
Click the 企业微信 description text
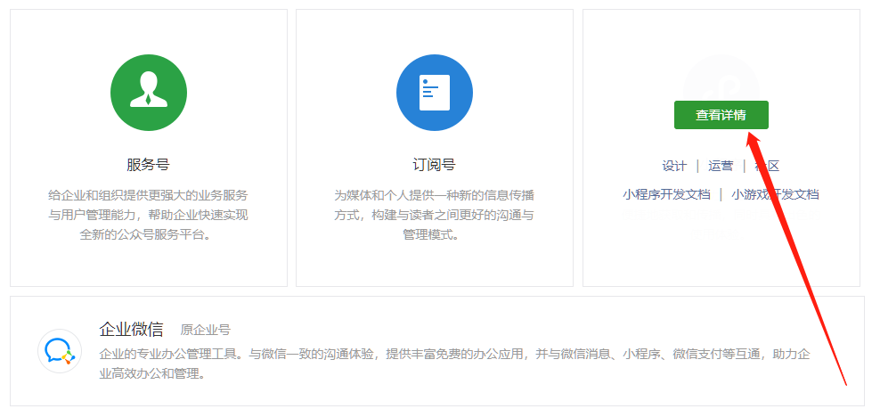455,364
